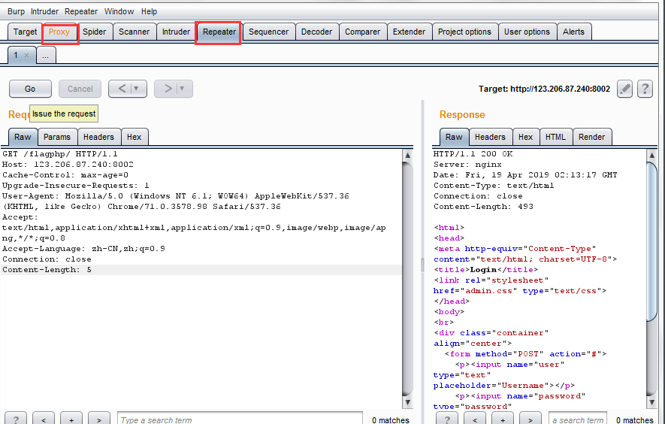
Task: Click the Target URL label text
Action: pos(544,89)
